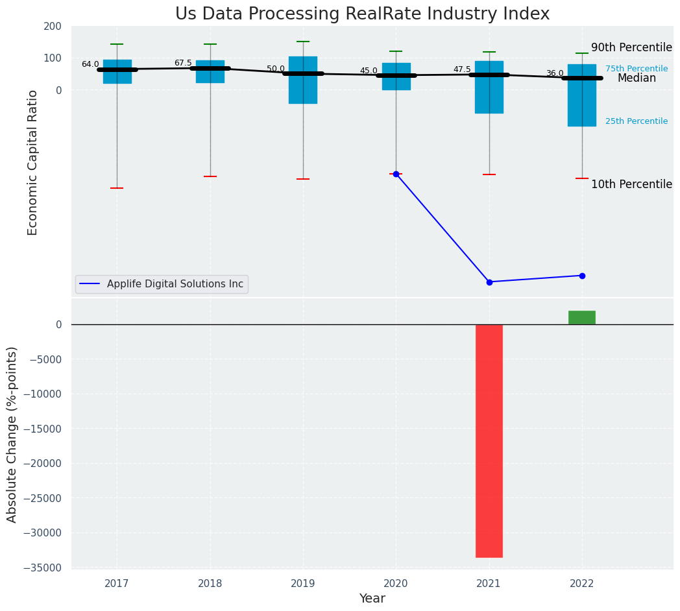Click the 10th Percentile annotation
The height and width of the screenshot is (611, 680).
pos(631,184)
